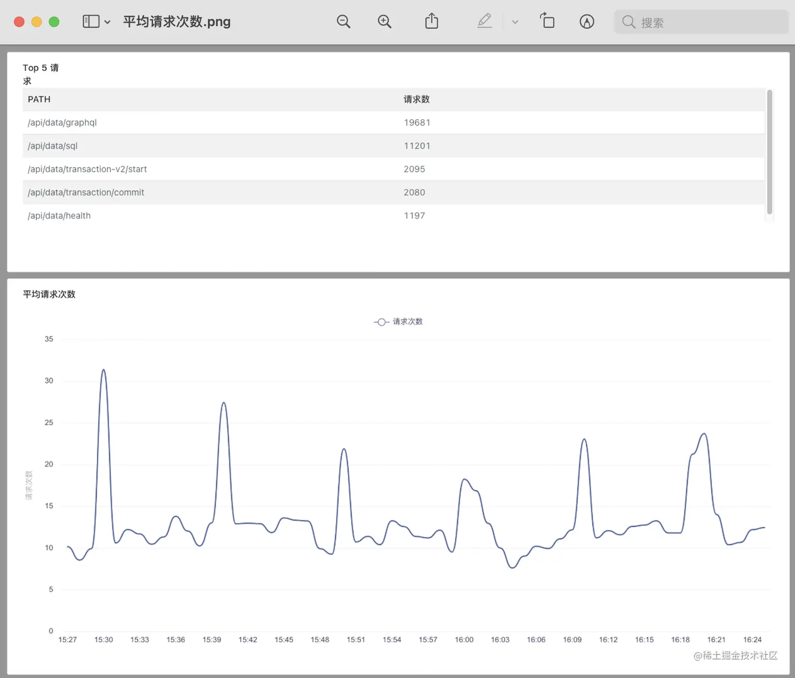Click the window title 平均请求次数.png
This screenshot has width=795, height=678.
pyautogui.click(x=177, y=22)
